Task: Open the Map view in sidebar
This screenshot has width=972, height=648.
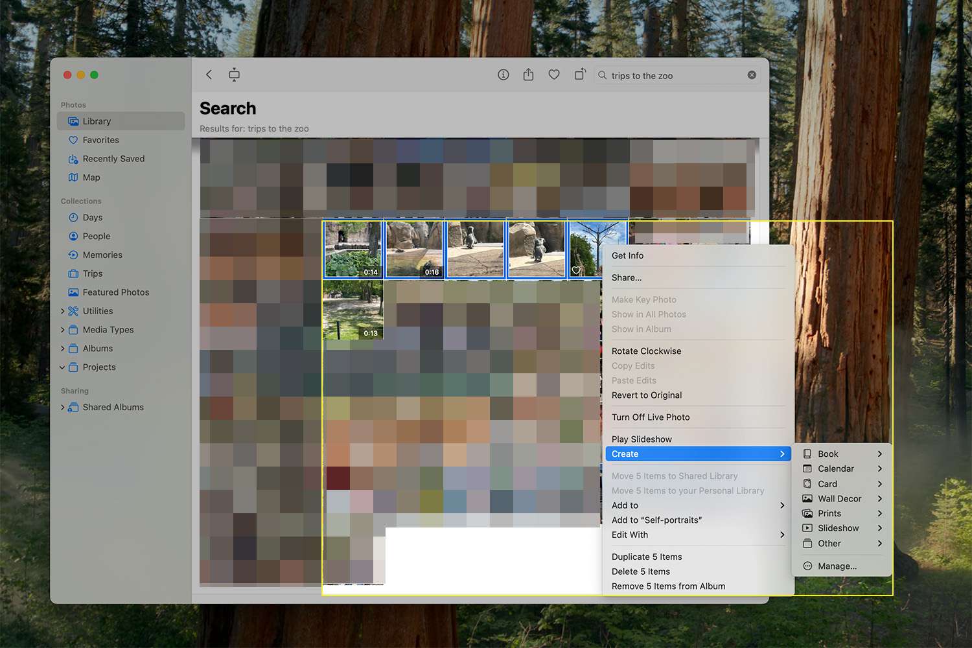Action: point(91,178)
